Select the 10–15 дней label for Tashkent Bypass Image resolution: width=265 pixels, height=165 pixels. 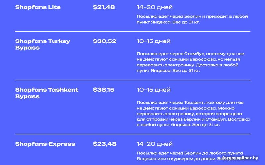pyautogui.click(x=154, y=90)
